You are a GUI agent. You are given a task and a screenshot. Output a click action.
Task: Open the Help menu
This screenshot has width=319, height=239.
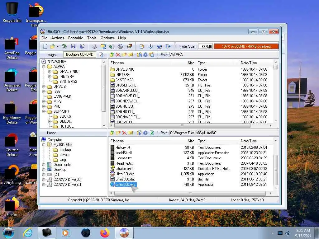pyautogui.click(x=122, y=38)
